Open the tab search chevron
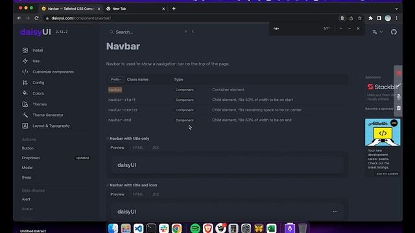The height and width of the screenshot is (233, 415). 396,8
